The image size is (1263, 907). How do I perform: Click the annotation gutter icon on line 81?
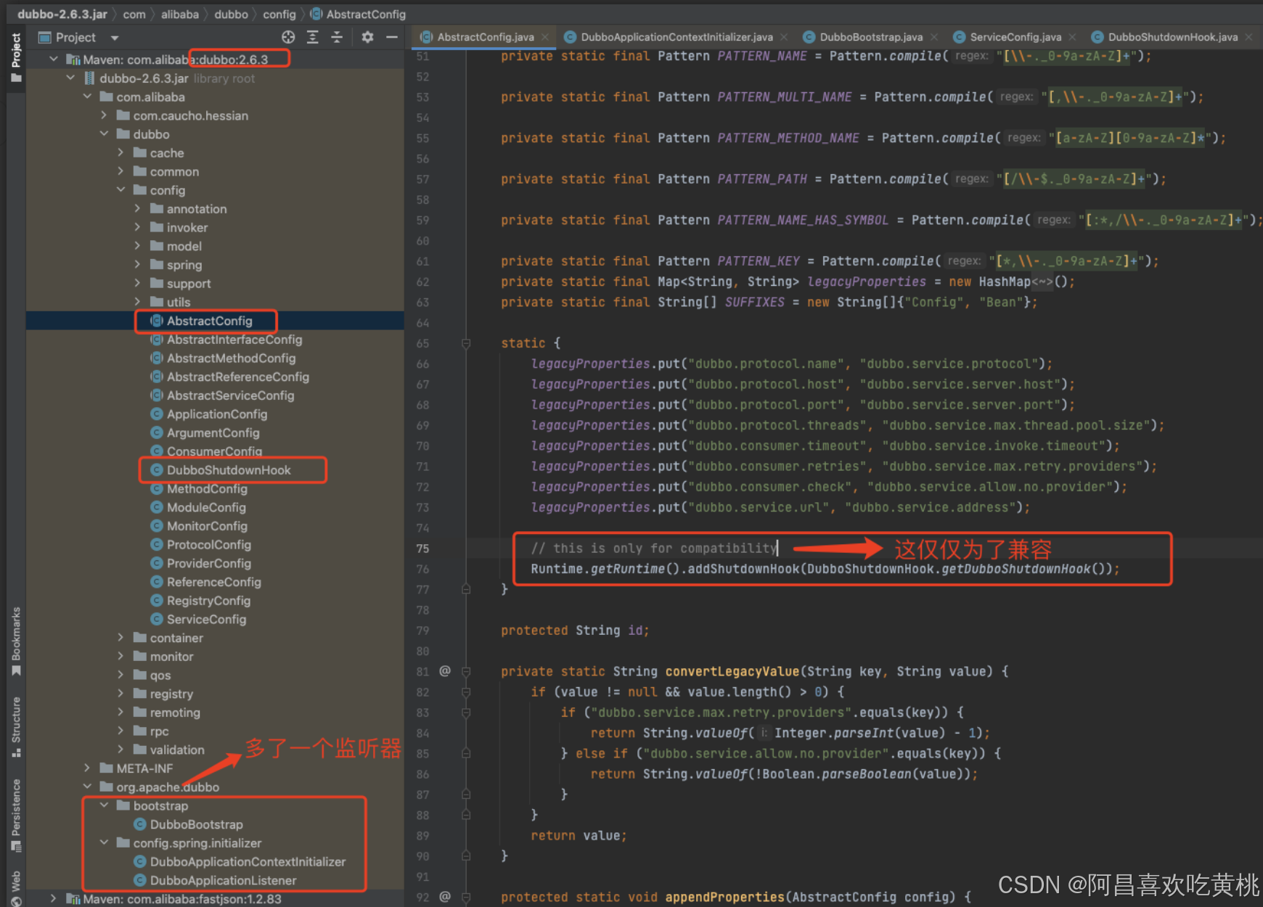(445, 671)
